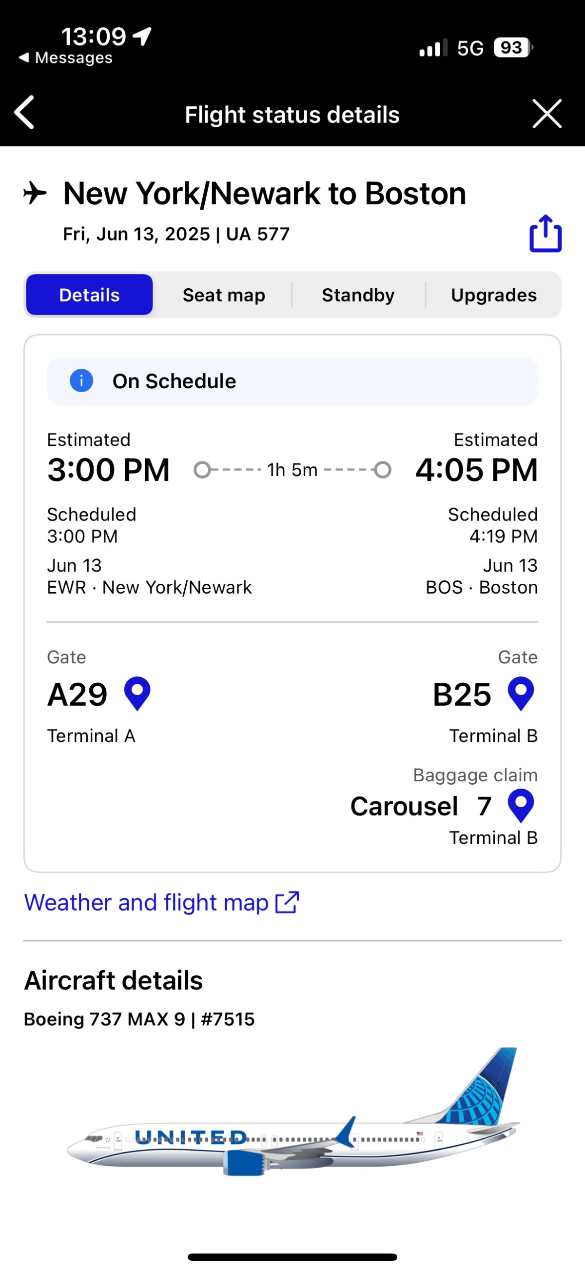Open the Upgrades tab
This screenshot has width=585, height=1272.
click(494, 295)
